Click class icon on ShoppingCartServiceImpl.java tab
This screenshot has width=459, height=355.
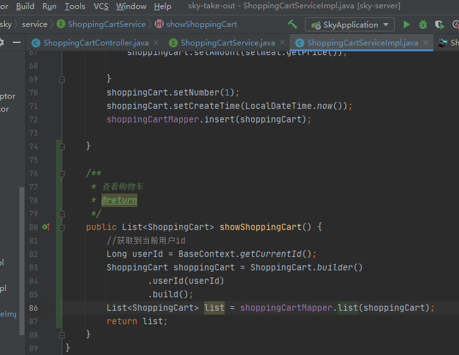pos(299,43)
